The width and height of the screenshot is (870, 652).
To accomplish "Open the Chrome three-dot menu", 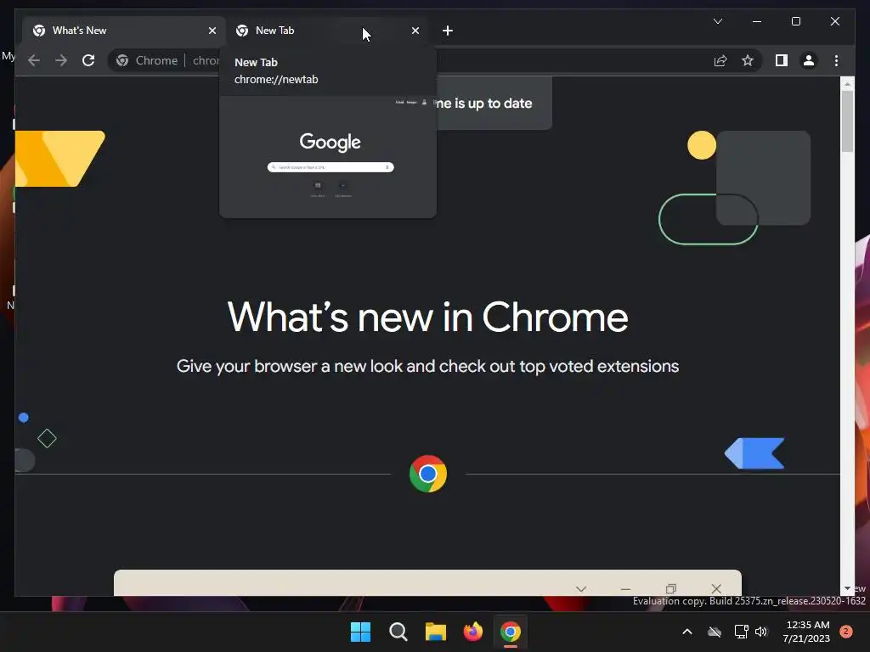I will pyautogui.click(x=836, y=60).
